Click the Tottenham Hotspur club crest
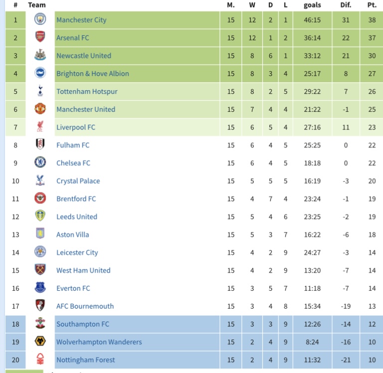The image size is (383, 373). point(40,92)
